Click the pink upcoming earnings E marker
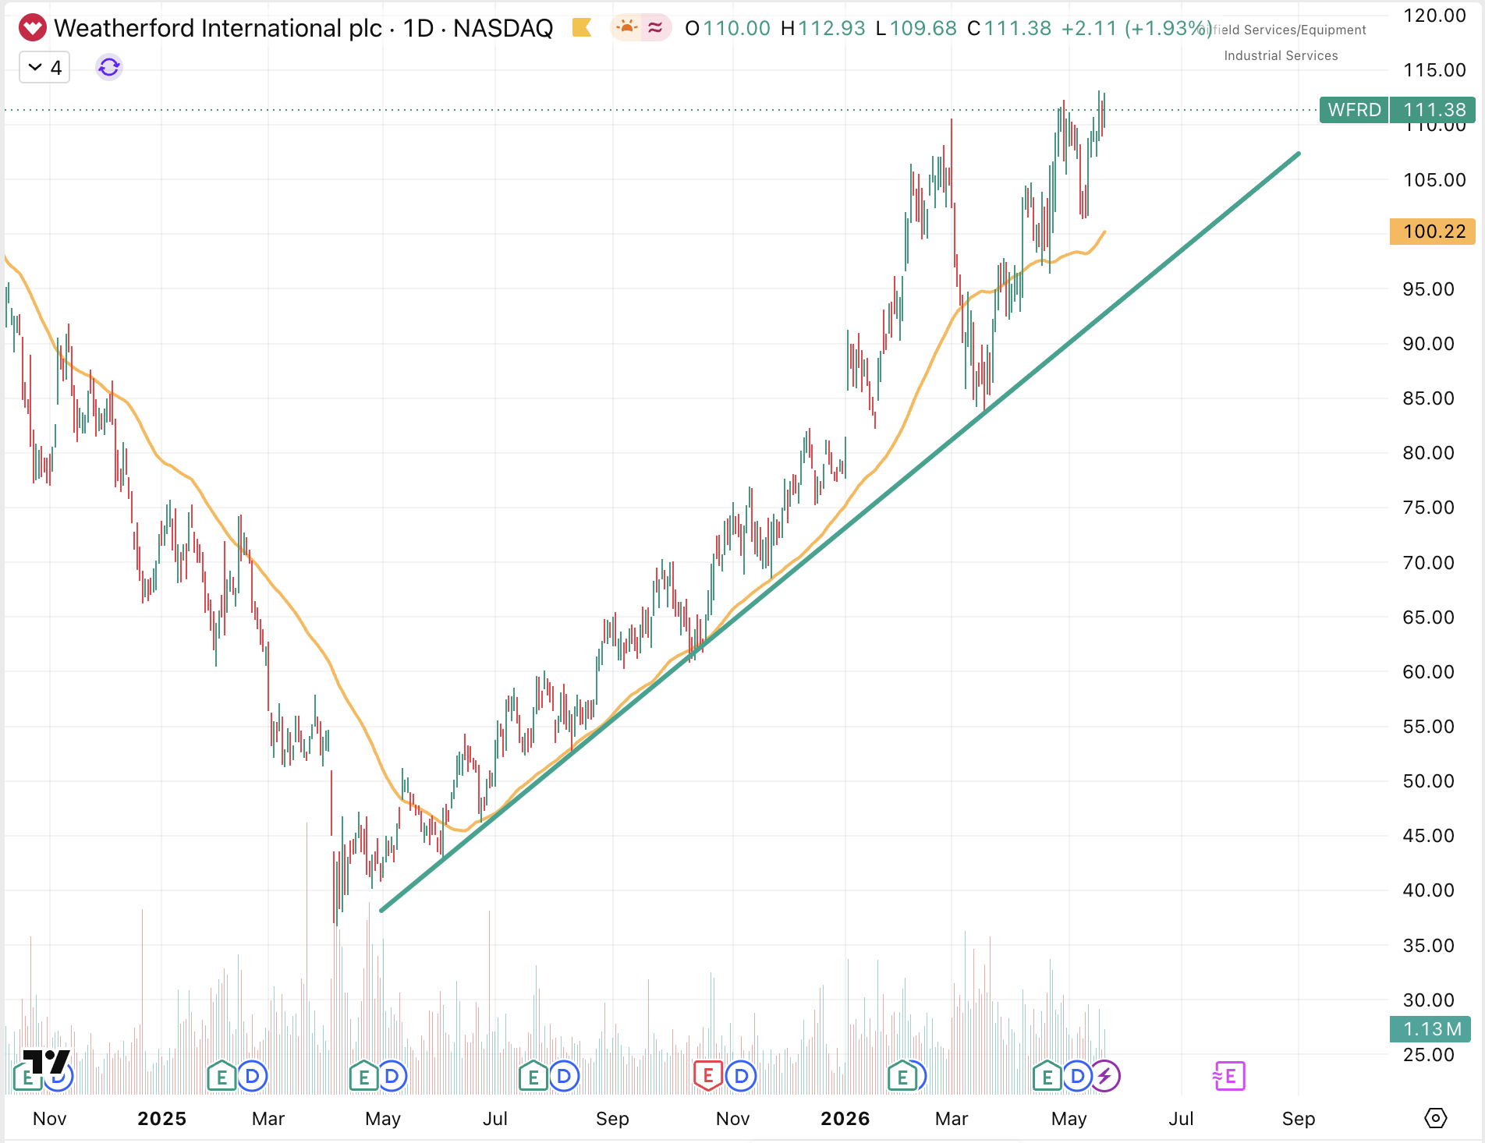This screenshot has width=1485, height=1143. pos(1229,1077)
